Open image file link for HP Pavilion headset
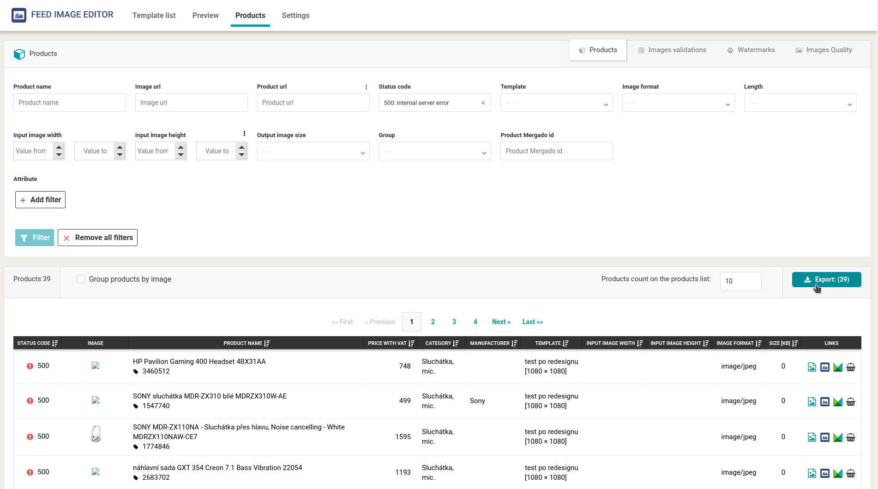Viewport: 878px width, 489px height. 812,367
